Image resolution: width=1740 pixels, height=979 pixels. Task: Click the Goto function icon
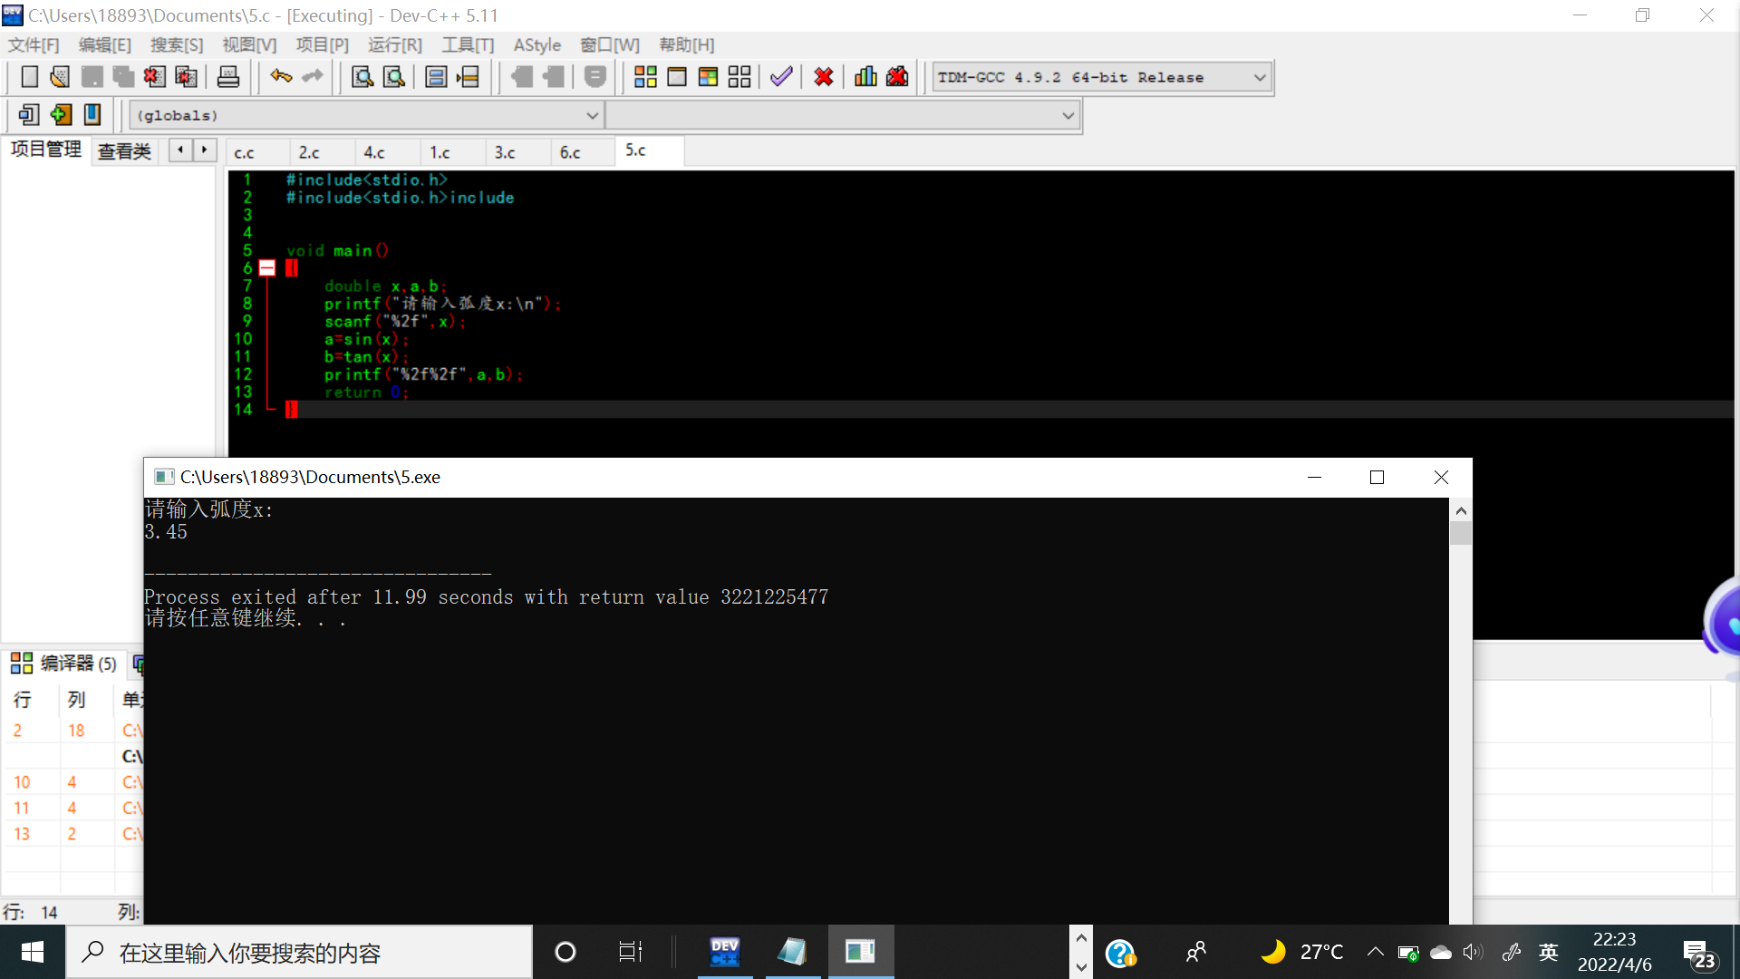tap(436, 77)
